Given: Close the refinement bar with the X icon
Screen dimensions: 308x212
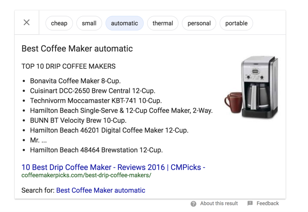Looking at the screenshot, I should pyautogui.click(x=26, y=22).
